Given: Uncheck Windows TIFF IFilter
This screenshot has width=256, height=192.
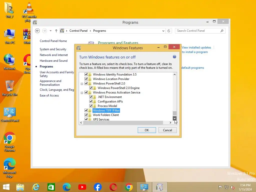Looking at the screenshot, I should tap(86, 110).
